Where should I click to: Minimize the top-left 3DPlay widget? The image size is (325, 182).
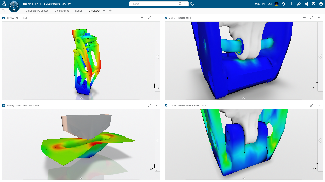[142, 18]
